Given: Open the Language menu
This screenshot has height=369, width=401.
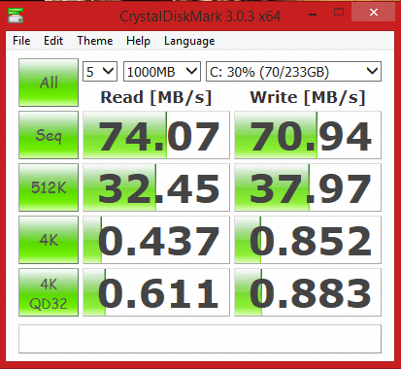Looking at the screenshot, I should click(189, 42).
